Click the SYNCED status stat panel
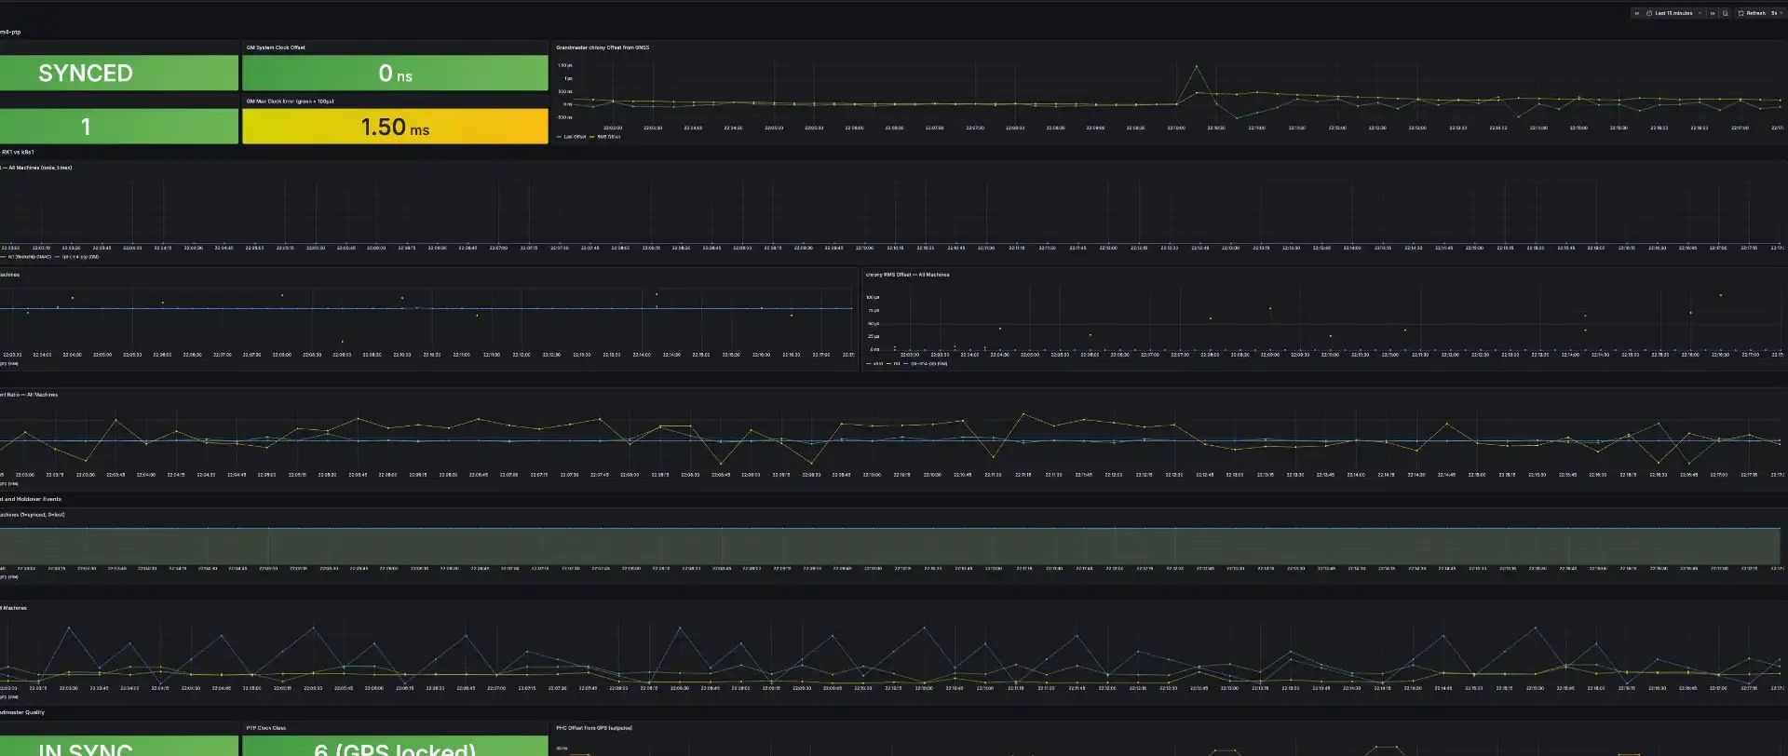1788x756 pixels. coord(118,73)
